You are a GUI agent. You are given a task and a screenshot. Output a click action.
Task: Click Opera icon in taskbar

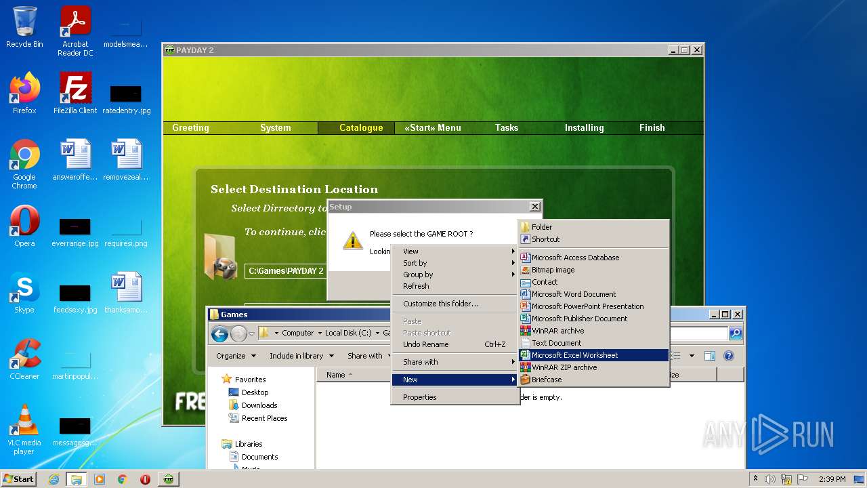click(145, 479)
